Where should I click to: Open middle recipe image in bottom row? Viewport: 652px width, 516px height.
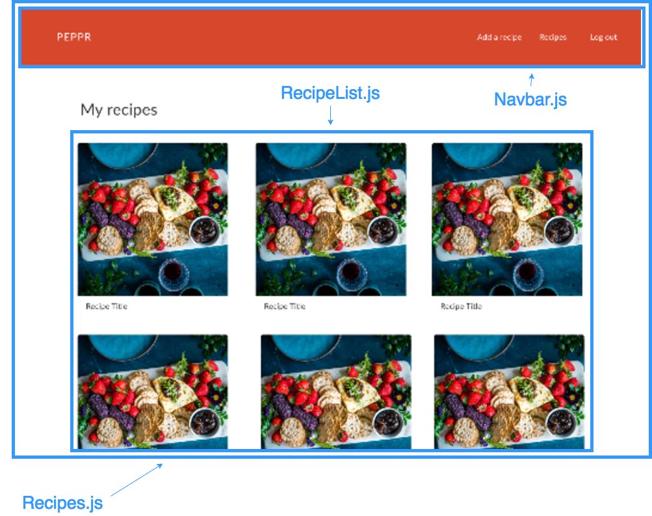click(336, 392)
